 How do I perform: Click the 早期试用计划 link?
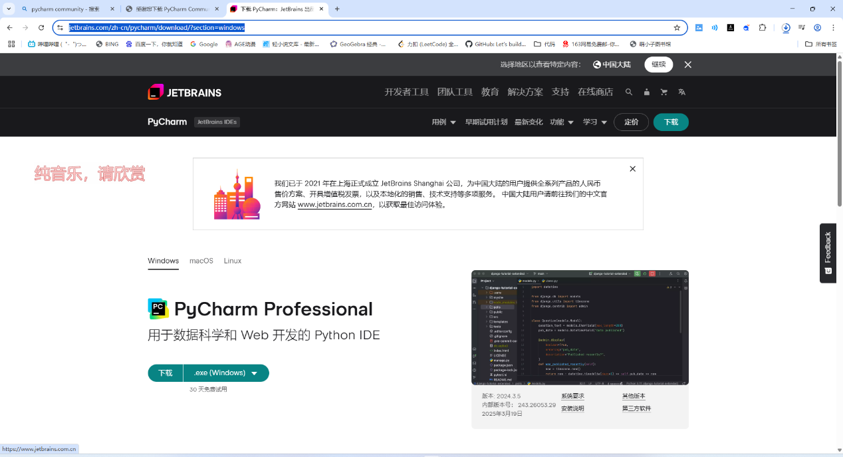coord(486,122)
